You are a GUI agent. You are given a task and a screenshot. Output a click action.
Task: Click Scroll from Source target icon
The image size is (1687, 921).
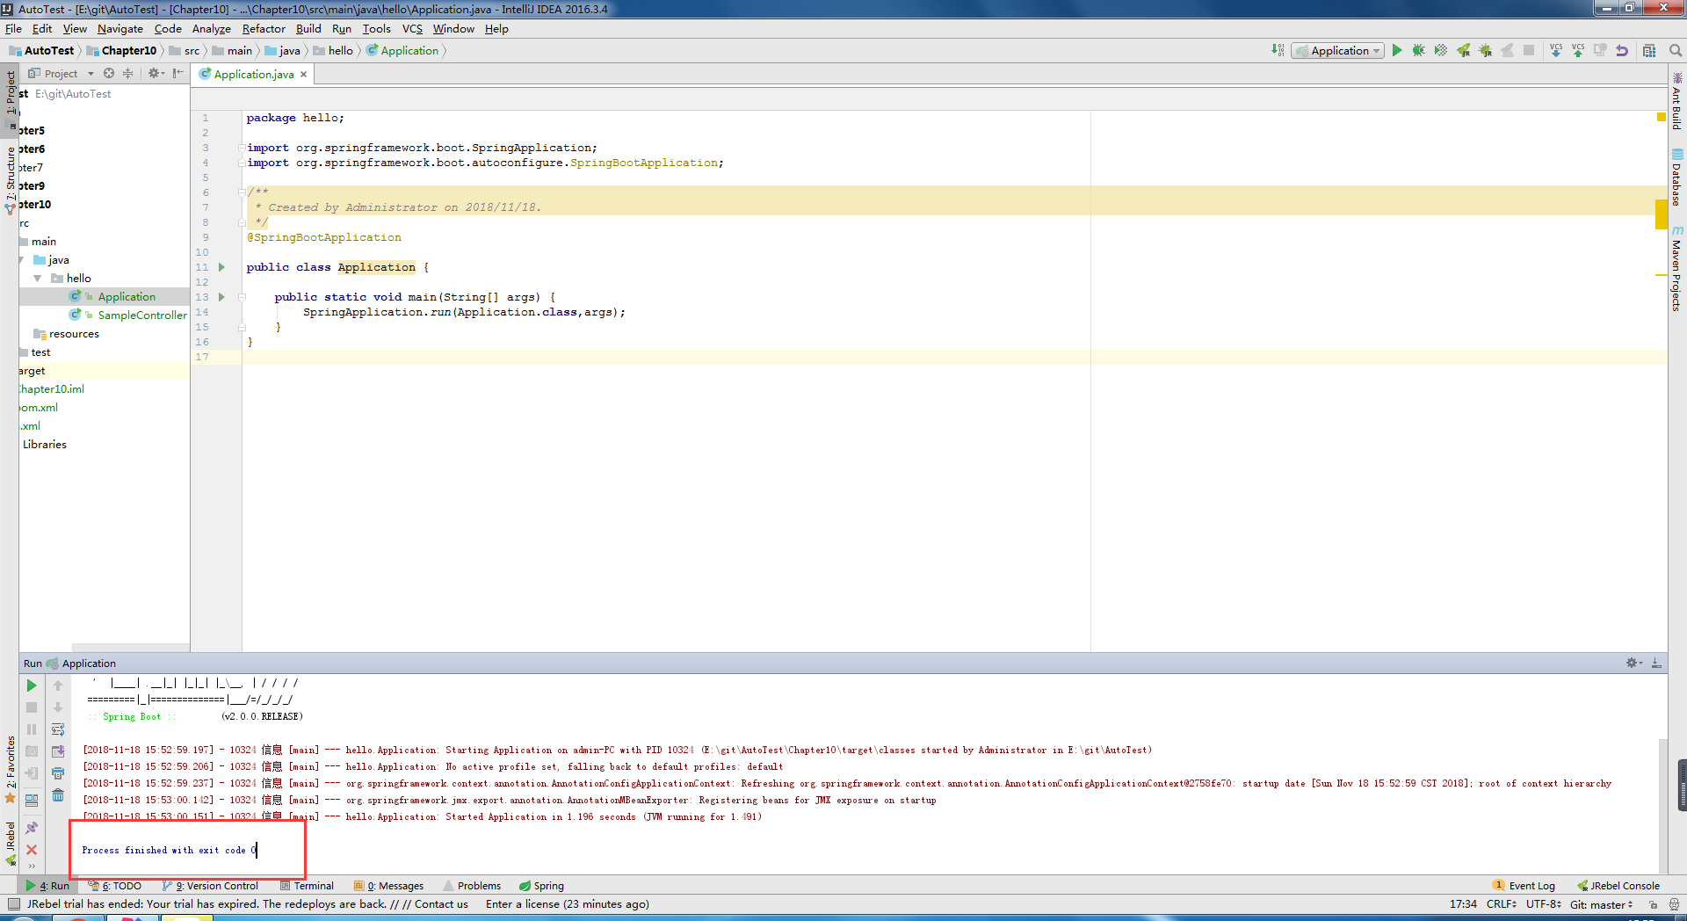point(109,74)
